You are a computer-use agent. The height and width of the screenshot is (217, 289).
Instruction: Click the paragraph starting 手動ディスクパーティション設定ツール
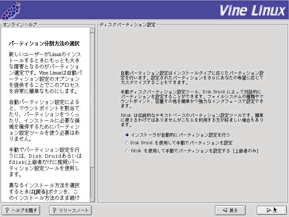[x=192, y=99]
